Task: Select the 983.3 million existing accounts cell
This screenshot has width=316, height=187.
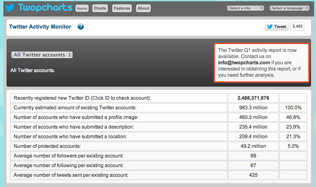Action: [x=253, y=108]
